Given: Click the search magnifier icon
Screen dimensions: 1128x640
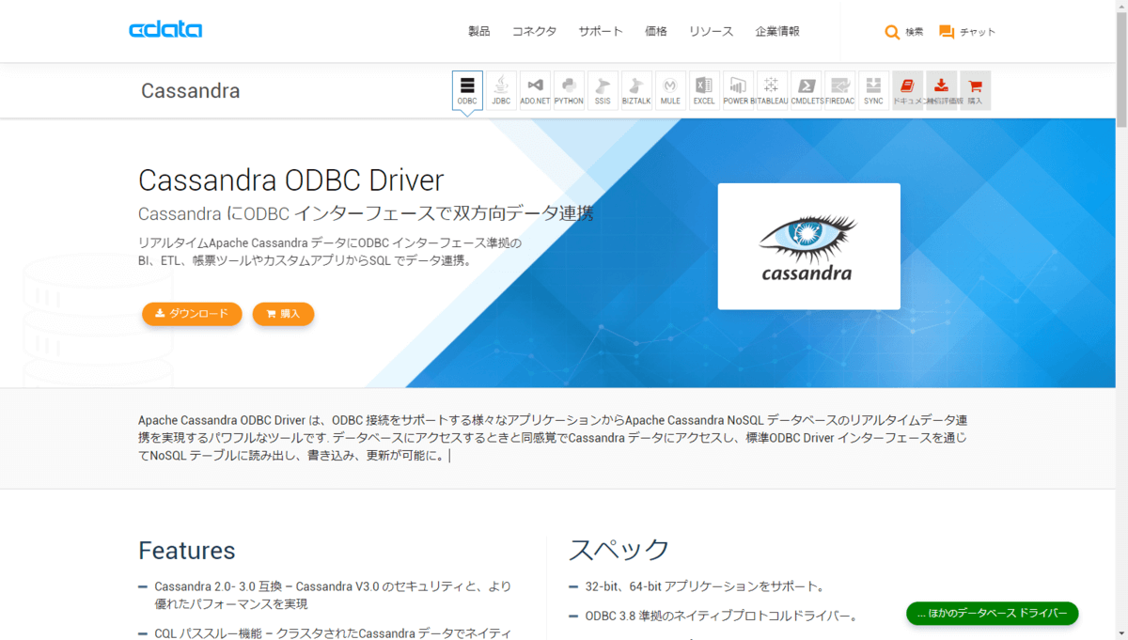Looking at the screenshot, I should (892, 32).
